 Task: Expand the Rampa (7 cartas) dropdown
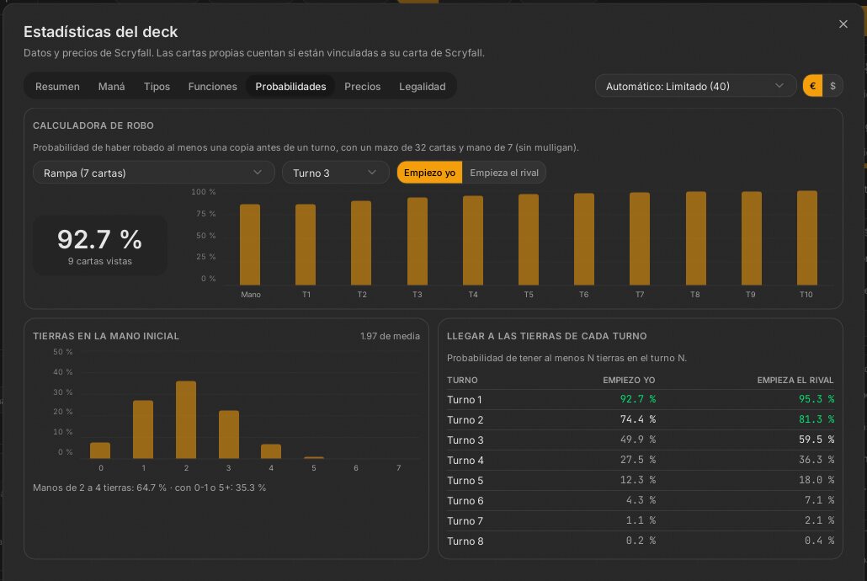click(153, 173)
